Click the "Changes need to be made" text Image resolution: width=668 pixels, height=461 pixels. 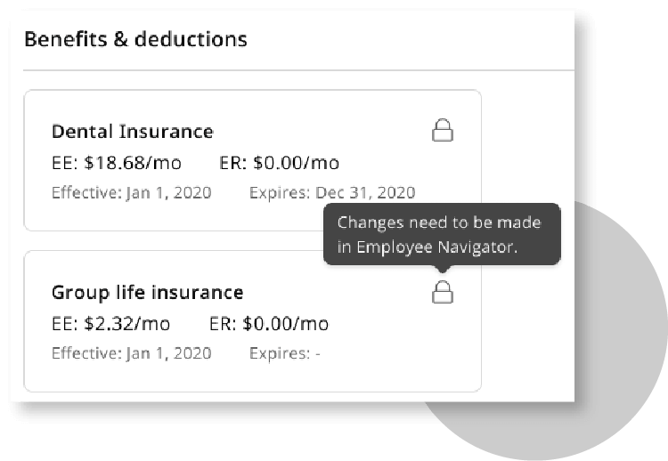439,222
